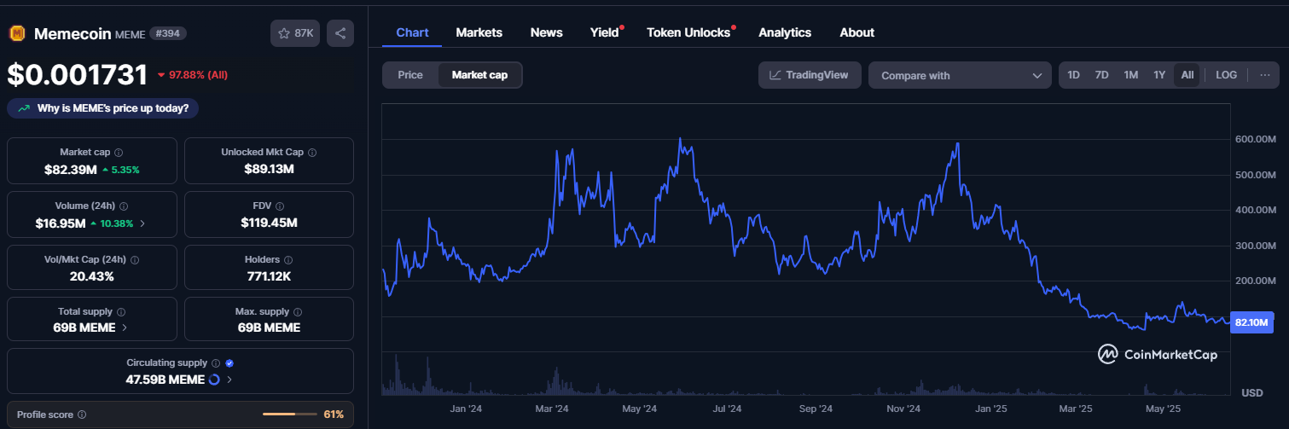Click info icon next to Market cap
Image resolution: width=1289 pixels, height=429 pixels.
(x=119, y=152)
